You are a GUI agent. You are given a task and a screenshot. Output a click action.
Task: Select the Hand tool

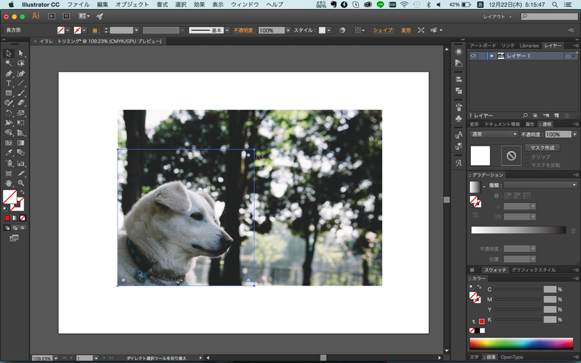coord(9,183)
